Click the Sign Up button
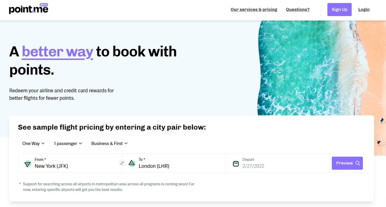Viewport: 386px width, 207px height. click(339, 9)
